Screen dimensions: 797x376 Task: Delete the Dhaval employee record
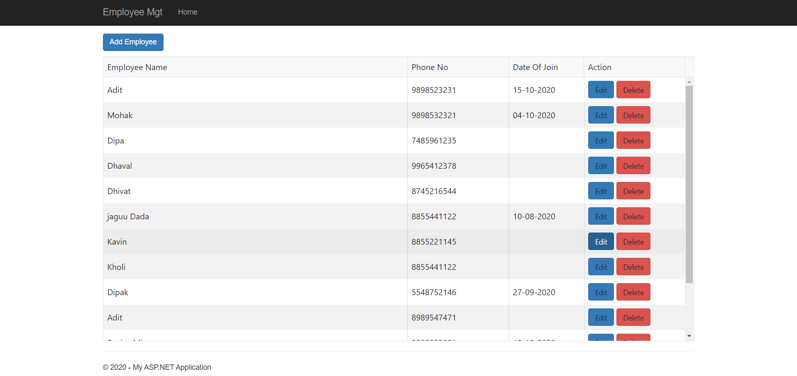(x=633, y=166)
